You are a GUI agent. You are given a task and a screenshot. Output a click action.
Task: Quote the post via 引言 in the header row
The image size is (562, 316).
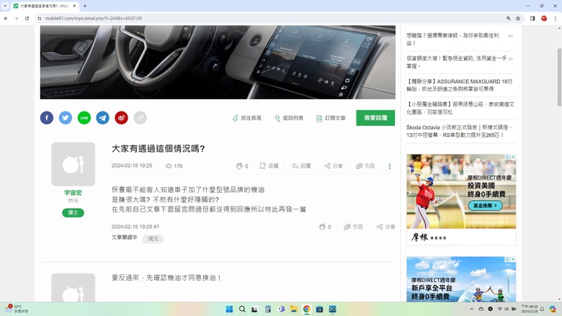365,166
